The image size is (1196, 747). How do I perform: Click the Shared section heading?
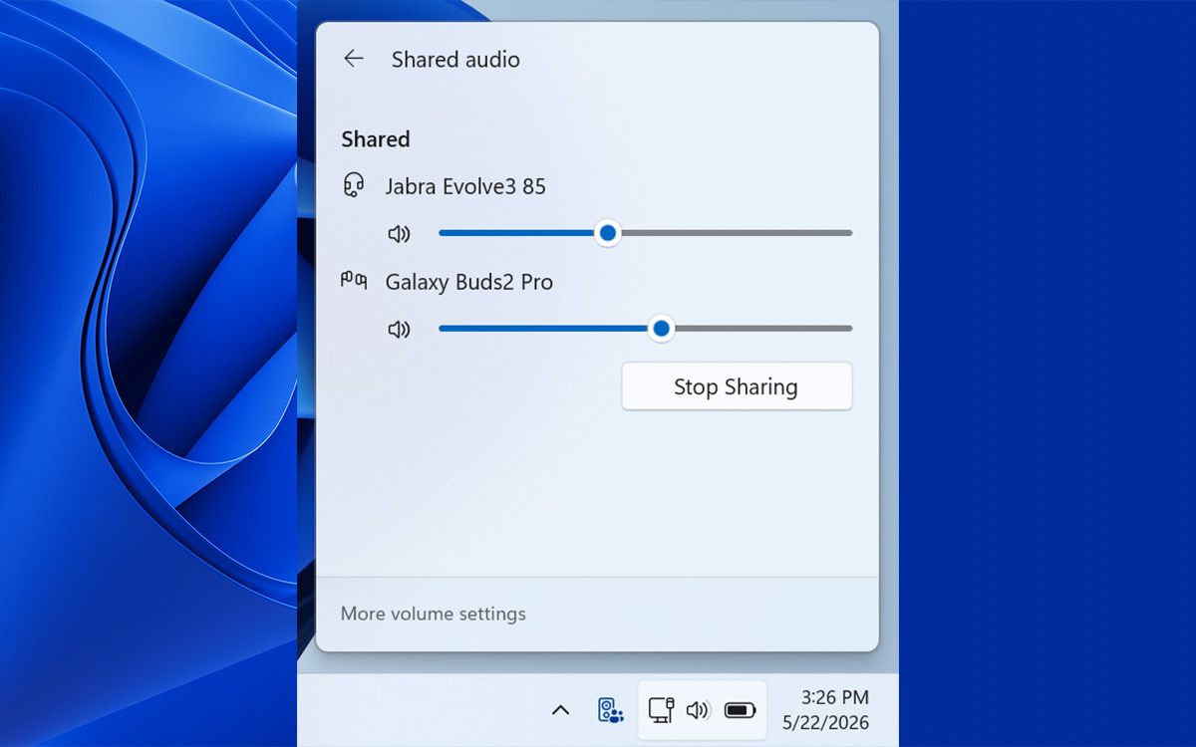[376, 139]
